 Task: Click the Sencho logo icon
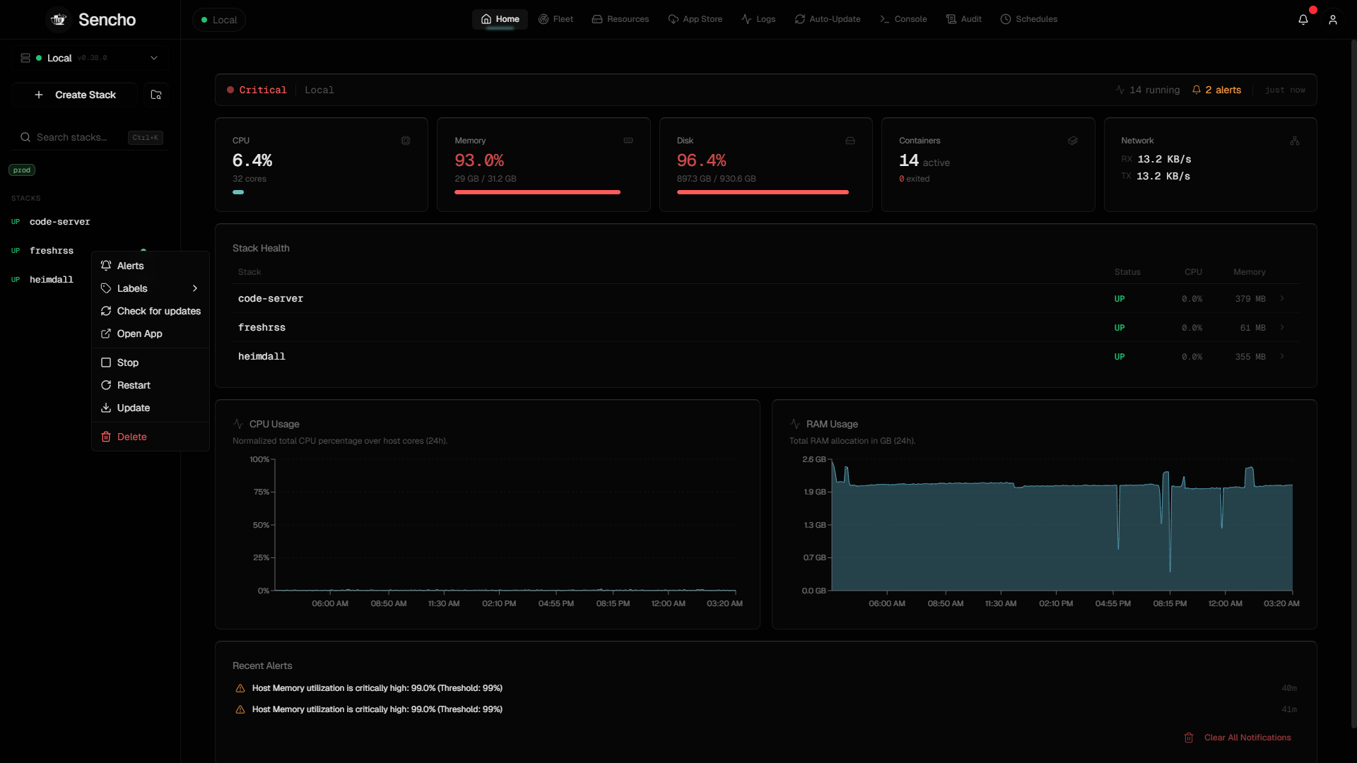[x=59, y=20]
